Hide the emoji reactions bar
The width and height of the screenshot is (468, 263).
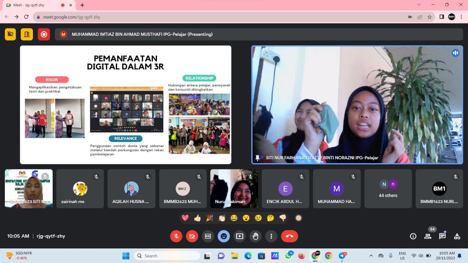click(224, 236)
